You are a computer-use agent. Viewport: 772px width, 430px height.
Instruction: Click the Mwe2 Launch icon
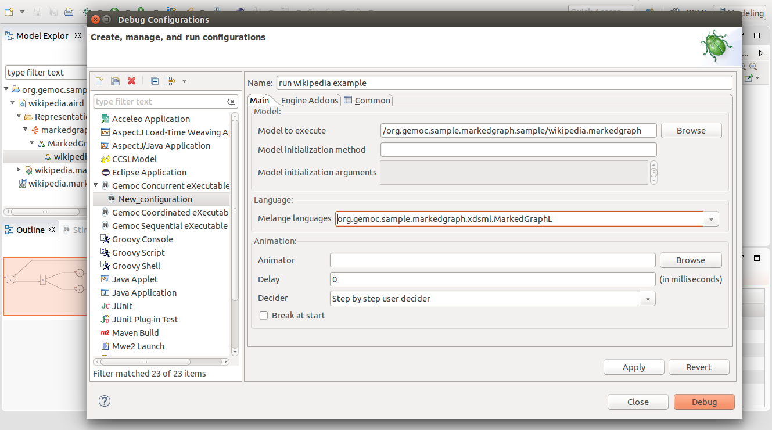[x=105, y=346]
